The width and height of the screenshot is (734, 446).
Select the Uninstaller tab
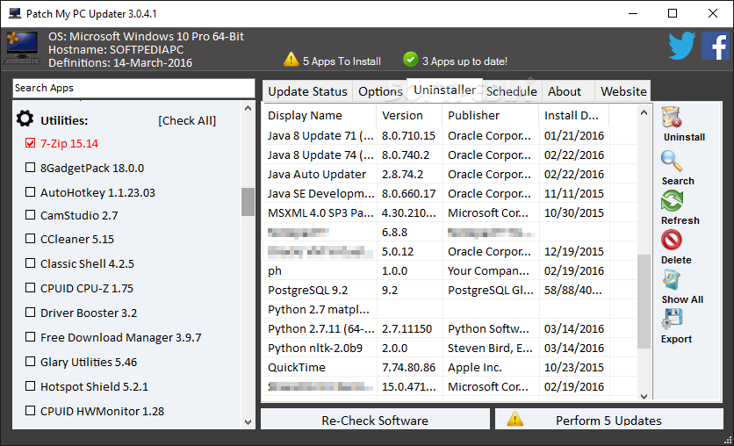(x=445, y=90)
